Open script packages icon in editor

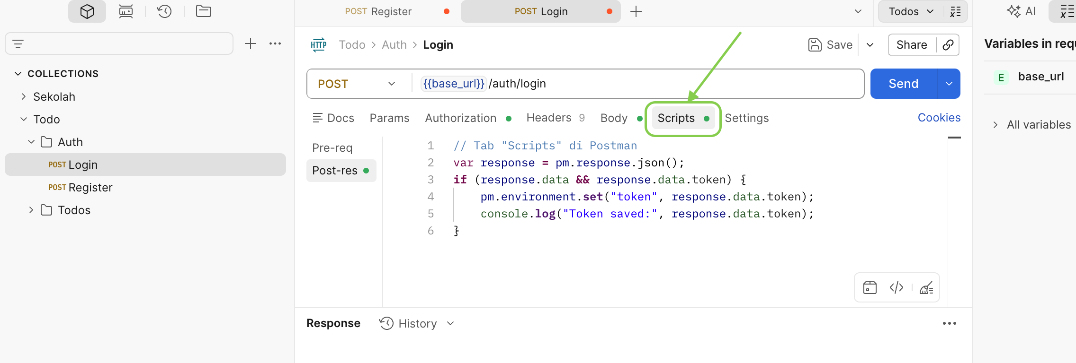click(x=870, y=287)
